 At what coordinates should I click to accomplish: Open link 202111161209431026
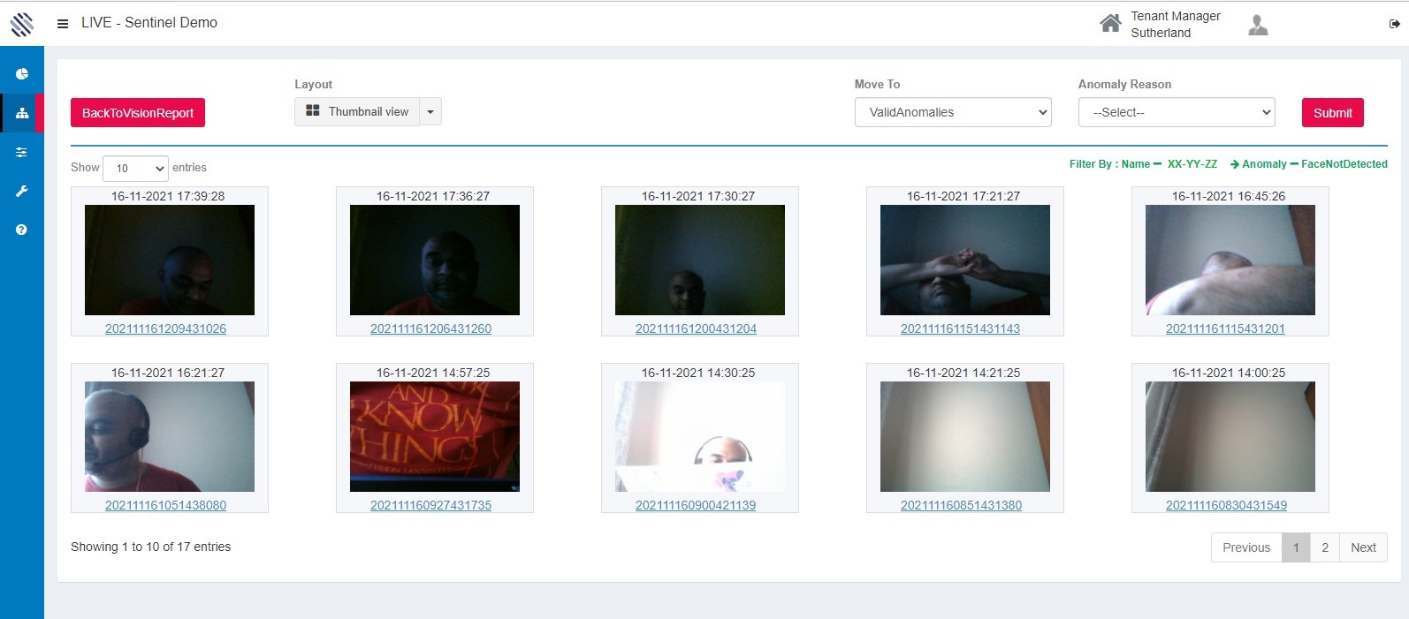click(165, 328)
